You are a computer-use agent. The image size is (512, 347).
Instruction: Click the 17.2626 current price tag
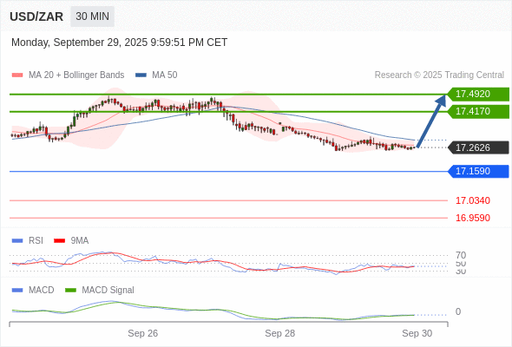point(478,147)
